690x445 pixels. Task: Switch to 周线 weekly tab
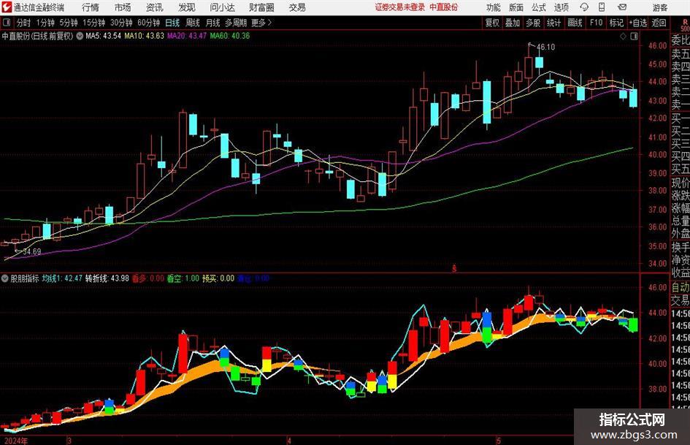tap(193, 23)
